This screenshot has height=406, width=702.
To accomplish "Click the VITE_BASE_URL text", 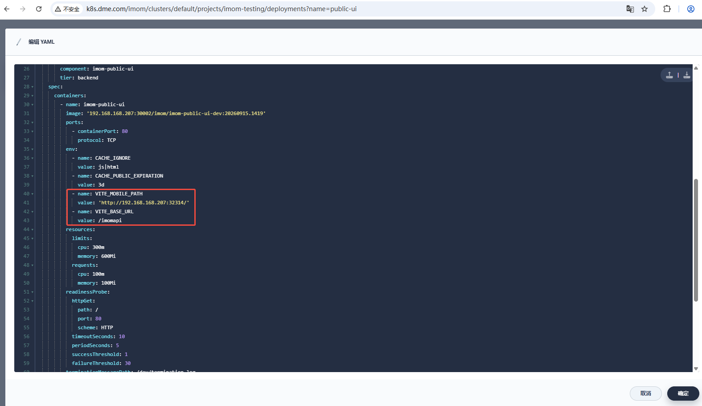I will coord(114,211).
